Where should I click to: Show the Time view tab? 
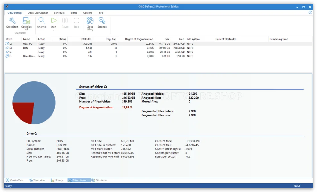[x=37, y=180]
